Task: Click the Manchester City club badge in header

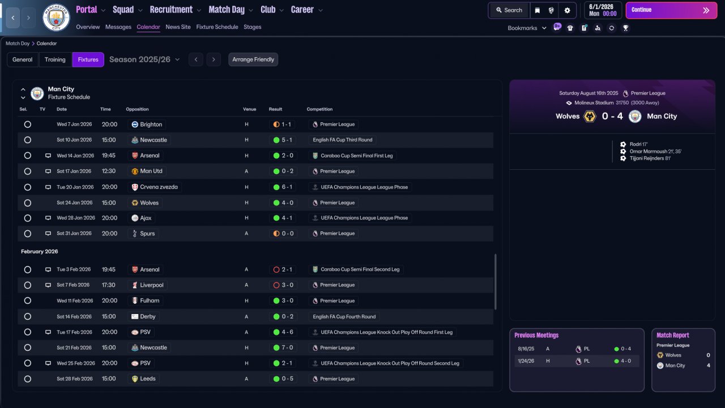Action: (x=56, y=18)
